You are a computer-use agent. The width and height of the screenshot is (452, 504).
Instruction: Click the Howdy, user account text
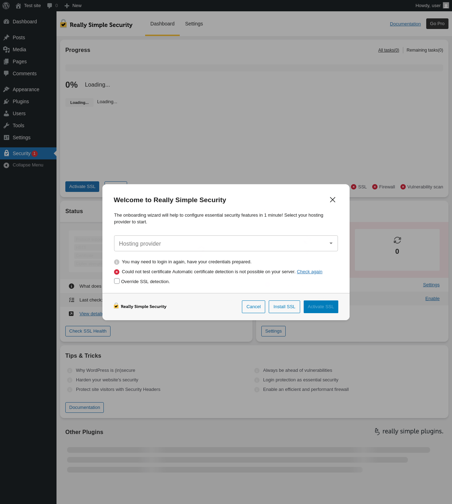(x=428, y=6)
